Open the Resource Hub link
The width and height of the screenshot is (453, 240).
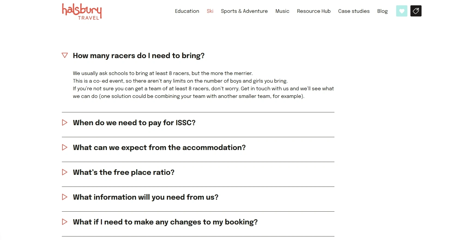click(314, 11)
